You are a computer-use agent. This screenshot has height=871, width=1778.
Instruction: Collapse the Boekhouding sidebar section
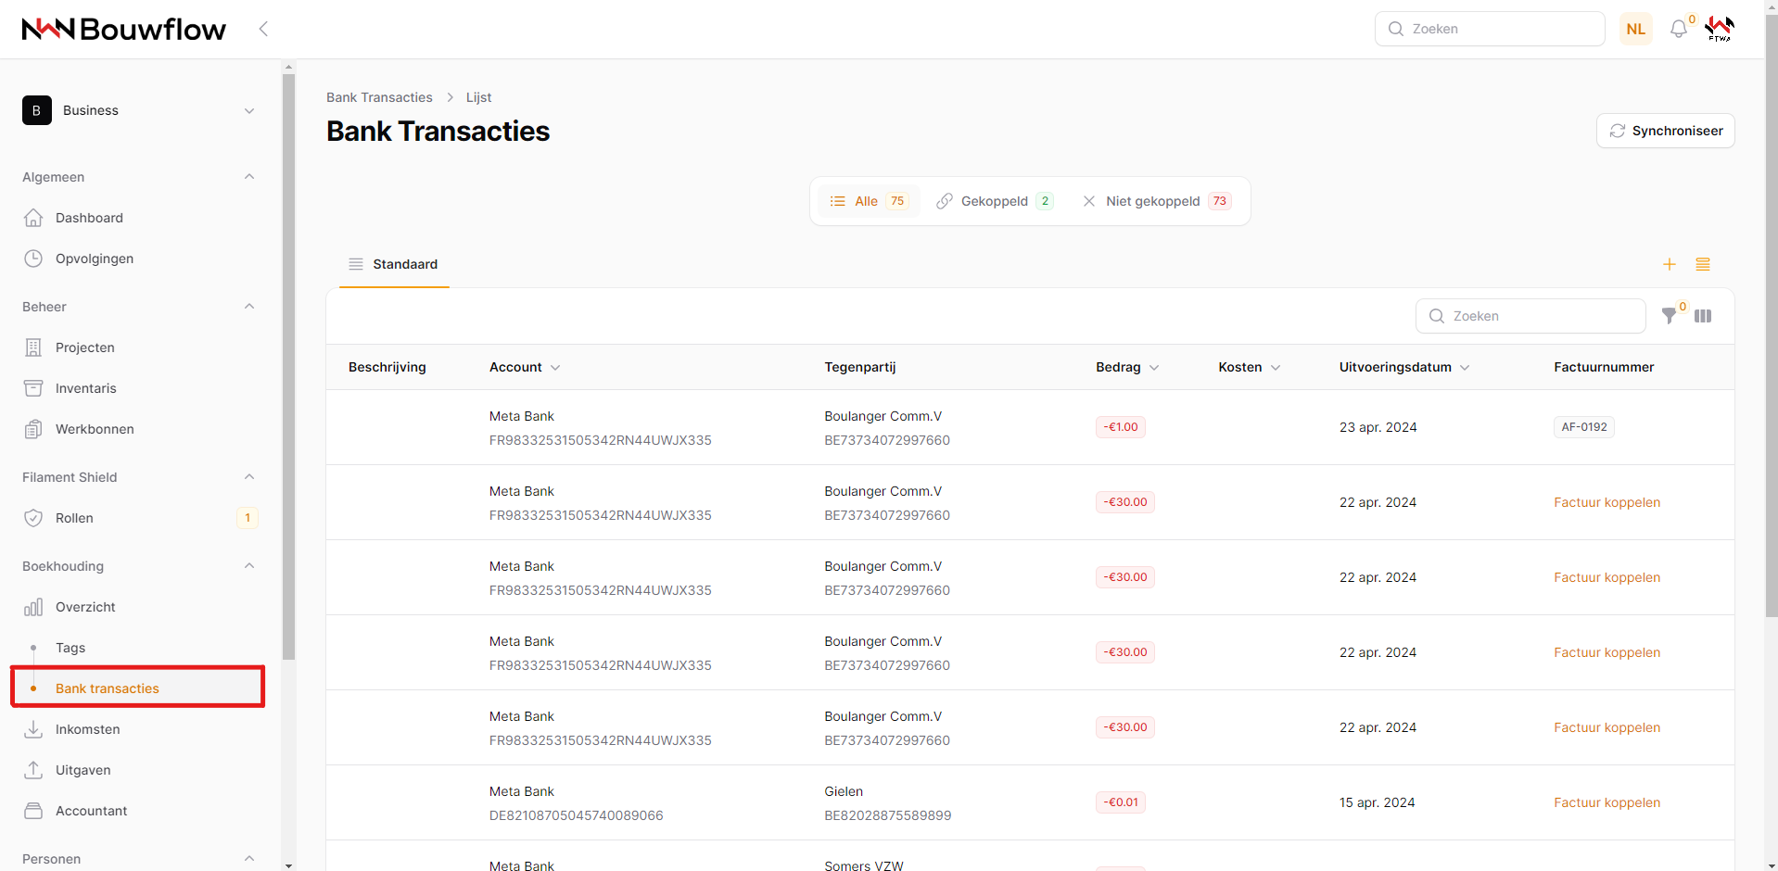[x=248, y=566]
